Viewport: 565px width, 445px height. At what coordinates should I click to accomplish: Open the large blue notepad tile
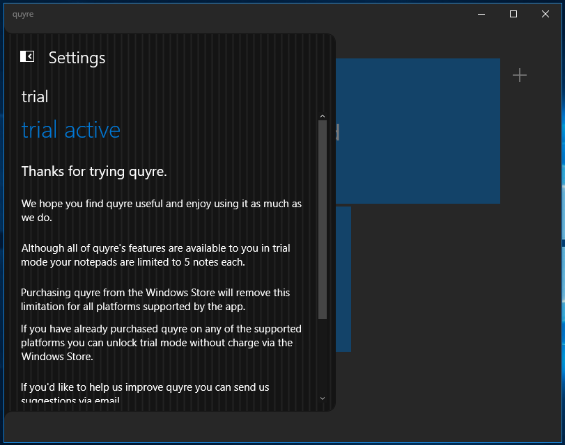click(418, 131)
